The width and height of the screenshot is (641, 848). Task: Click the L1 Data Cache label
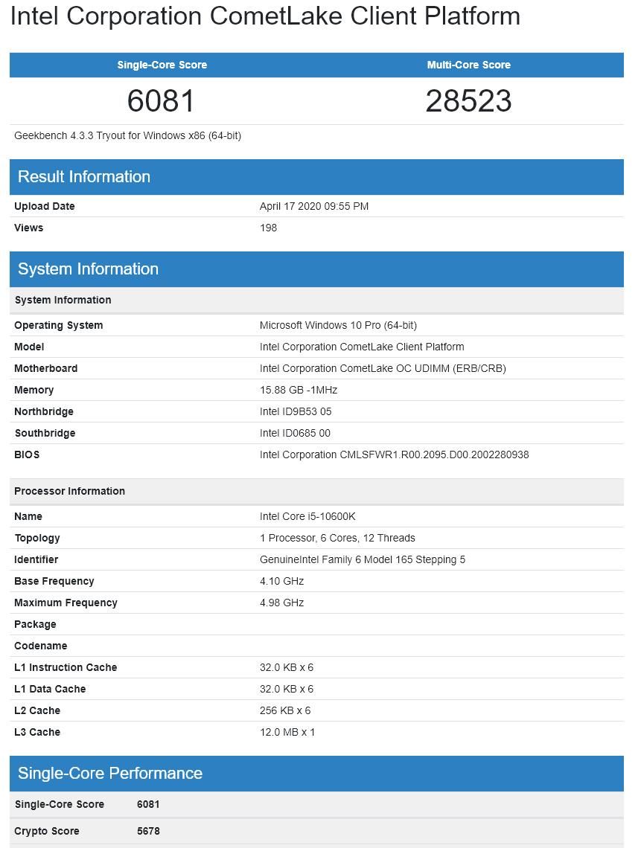pos(50,690)
